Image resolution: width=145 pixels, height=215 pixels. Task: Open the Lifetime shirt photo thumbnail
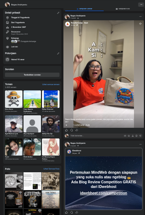(32, 199)
